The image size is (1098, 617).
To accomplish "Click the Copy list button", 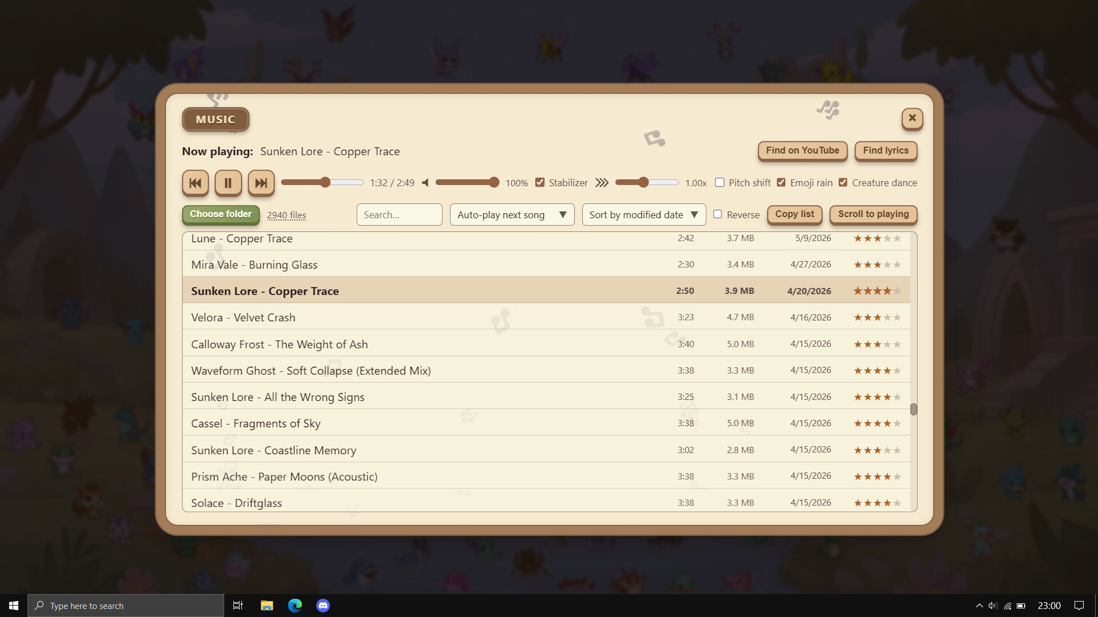I will 794,214.
